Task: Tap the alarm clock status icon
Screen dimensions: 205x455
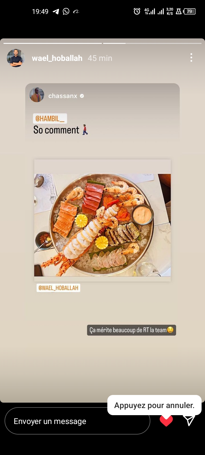Action: click(x=137, y=11)
